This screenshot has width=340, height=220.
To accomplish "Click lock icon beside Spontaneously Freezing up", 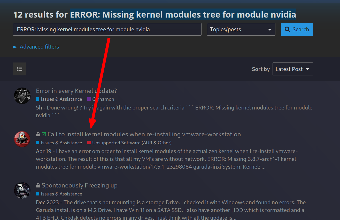I will (38, 185).
